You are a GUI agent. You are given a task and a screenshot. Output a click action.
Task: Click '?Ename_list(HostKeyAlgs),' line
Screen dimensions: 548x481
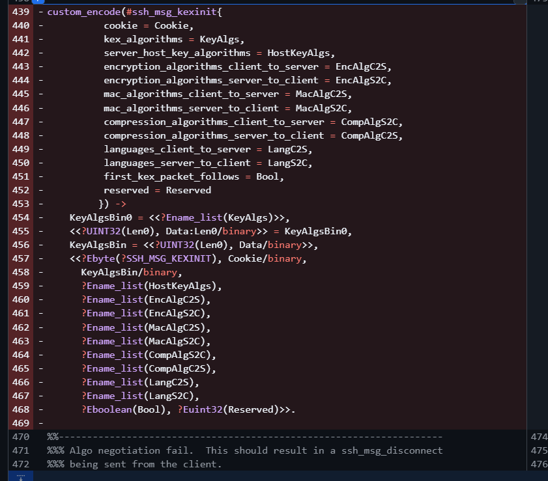tap(151, 286)
